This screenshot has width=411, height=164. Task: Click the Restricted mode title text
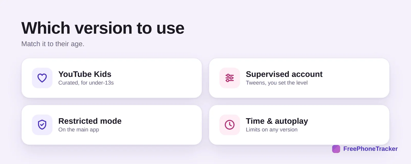pos(90,121)
